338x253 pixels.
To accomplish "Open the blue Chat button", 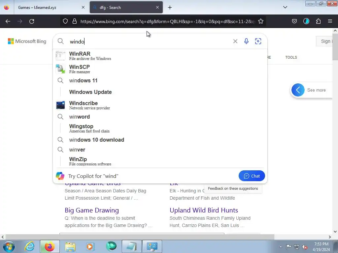I will click(x=252, y=176).
